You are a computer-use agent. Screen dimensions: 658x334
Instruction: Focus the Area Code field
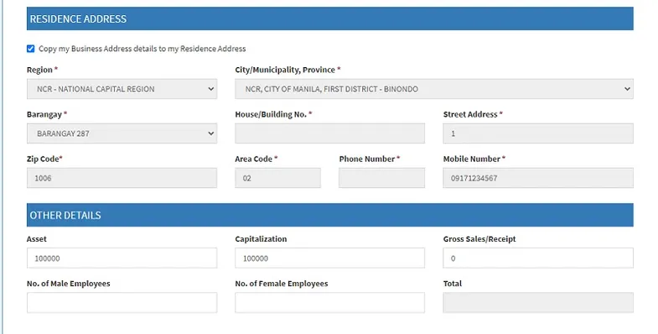coord(277,178)
